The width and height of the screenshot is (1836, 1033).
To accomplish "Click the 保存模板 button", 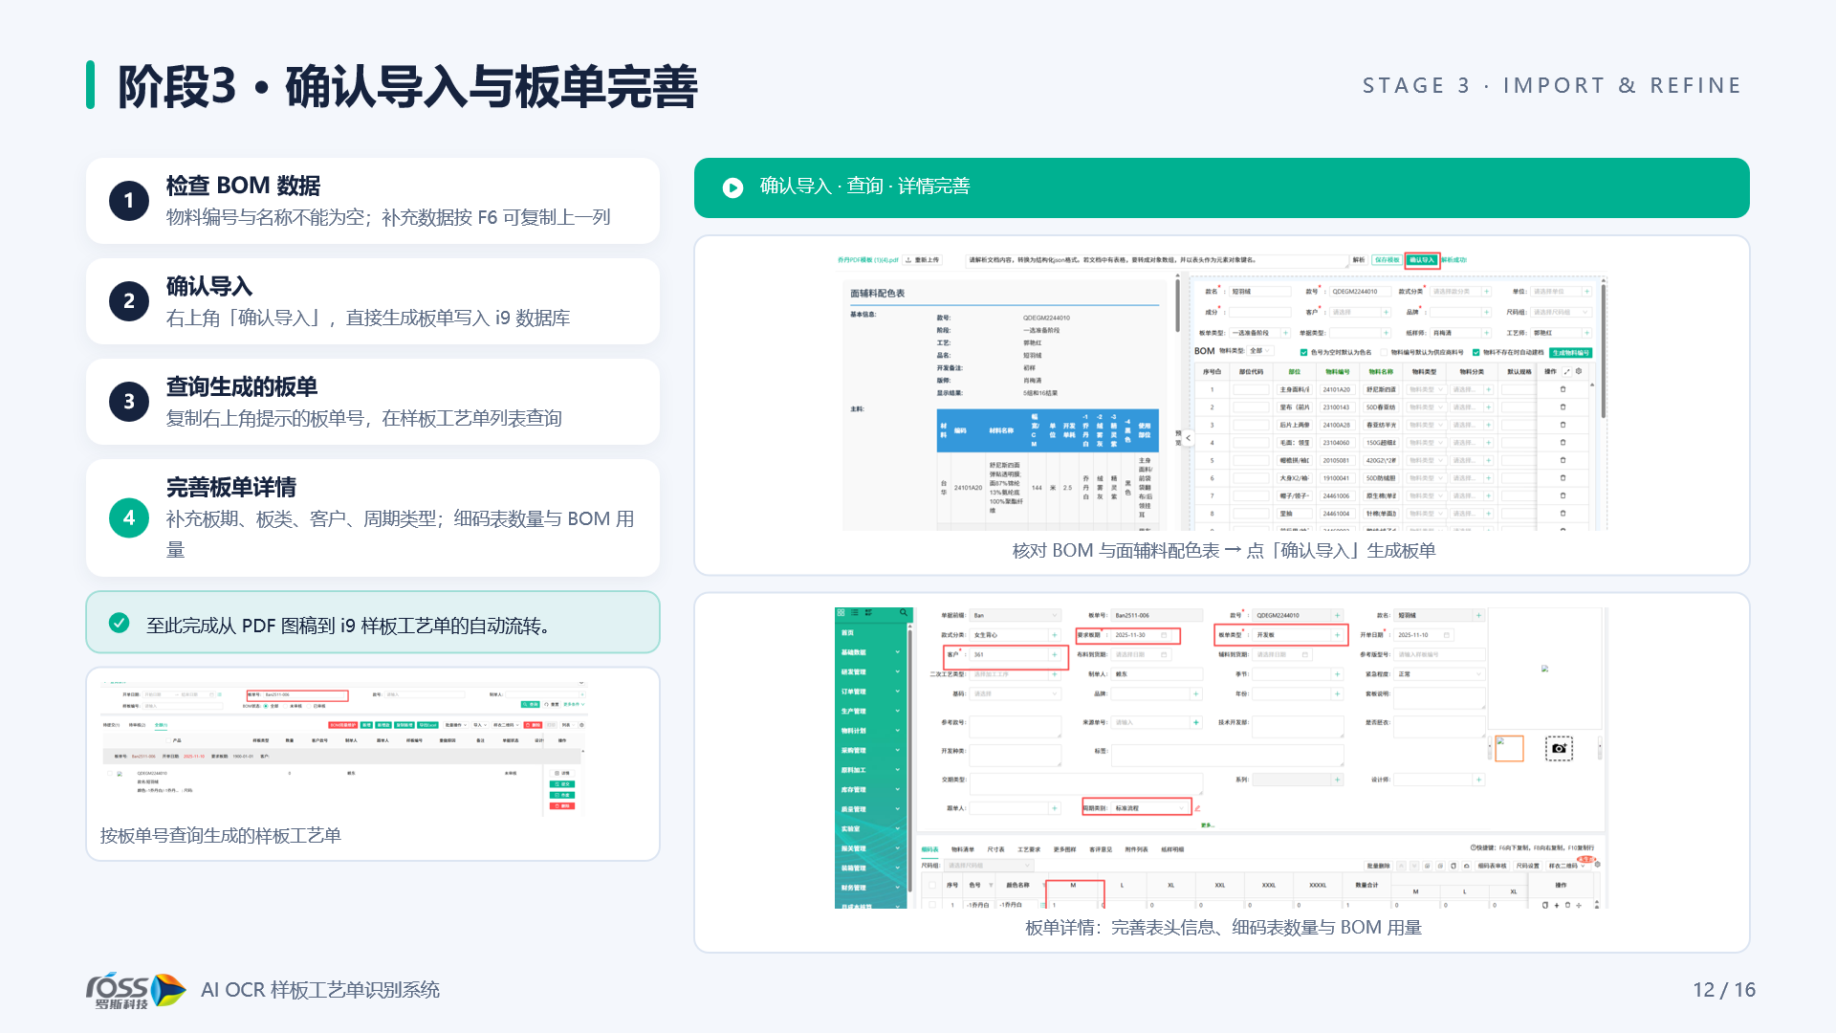I will pyautogui.click(x=1388, y=260).
